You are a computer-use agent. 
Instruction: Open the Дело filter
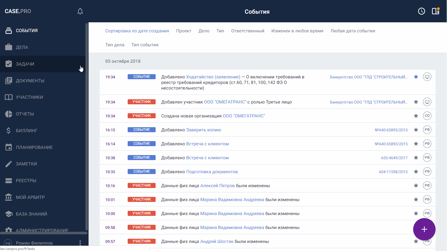coord(204,31)
